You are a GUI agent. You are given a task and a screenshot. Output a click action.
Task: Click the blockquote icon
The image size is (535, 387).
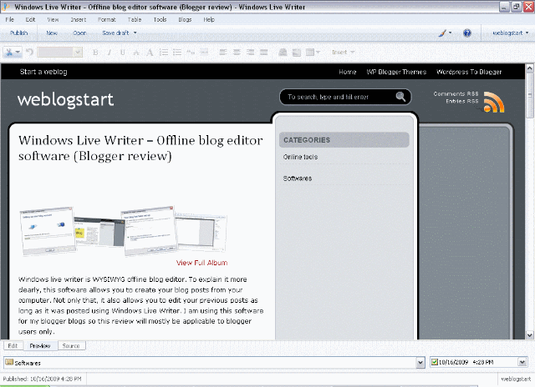pos(191,53)
